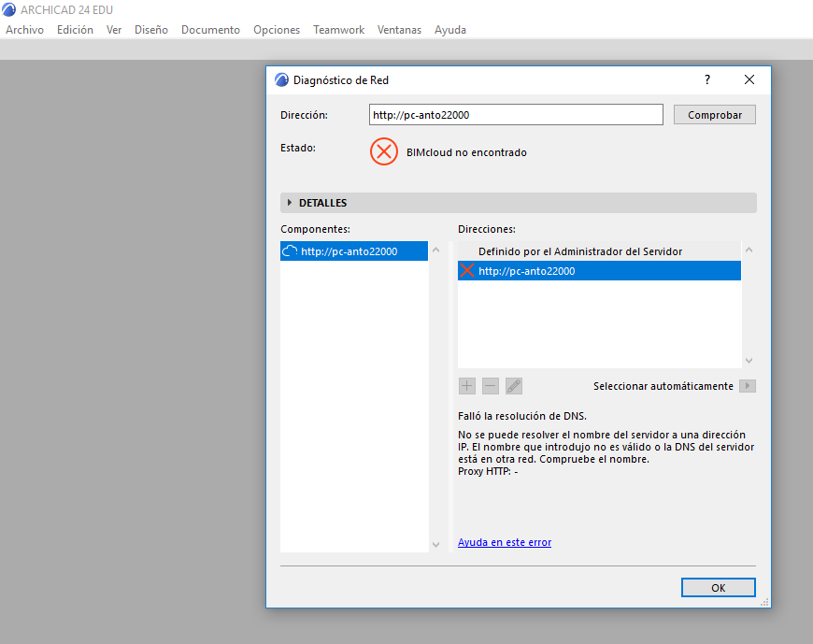The image size is (813, 644).
Task: Open the Ayuda en este error link
Action: [505, 542]
